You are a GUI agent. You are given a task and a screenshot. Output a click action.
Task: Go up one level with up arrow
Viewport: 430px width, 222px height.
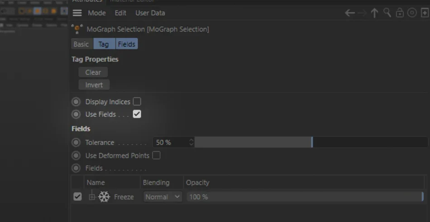click(375, 13)
